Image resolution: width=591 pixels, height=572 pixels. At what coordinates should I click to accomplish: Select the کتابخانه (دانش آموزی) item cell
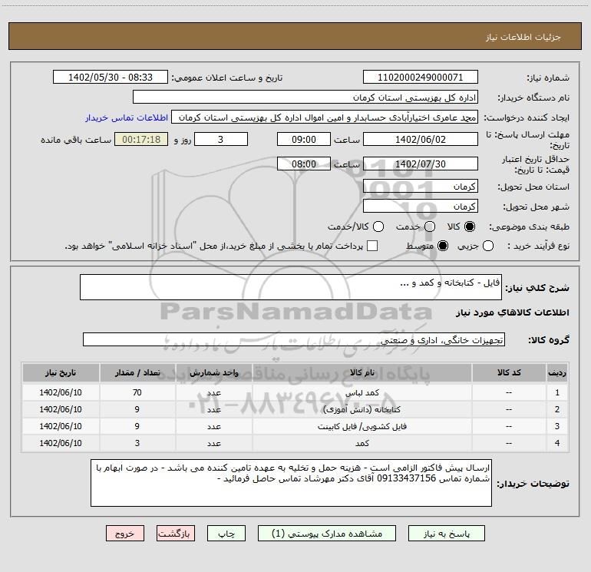pos(362,409)
